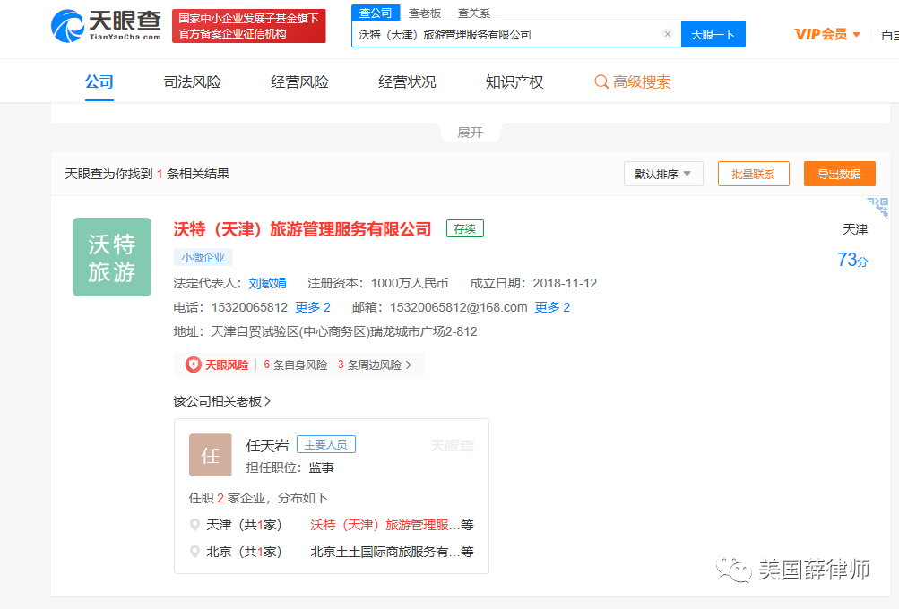The height and width of the screenshot is (609, 899).
Task: Click the 沃特旅游 company logo thumbnail
Action: 112,257
